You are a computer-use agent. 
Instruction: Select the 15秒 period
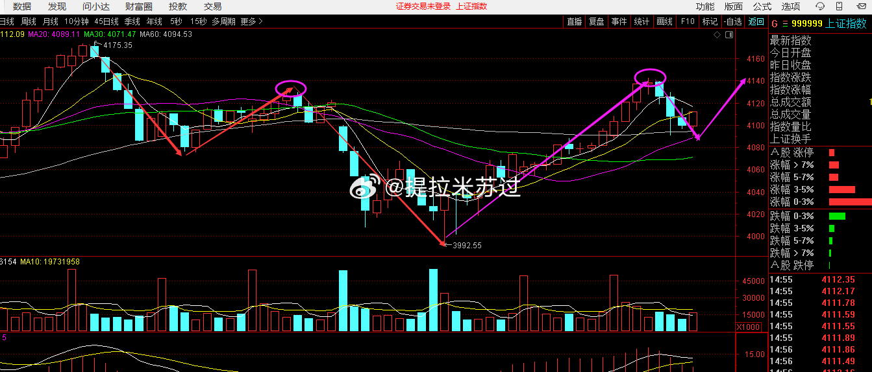(x=199, y=21)
